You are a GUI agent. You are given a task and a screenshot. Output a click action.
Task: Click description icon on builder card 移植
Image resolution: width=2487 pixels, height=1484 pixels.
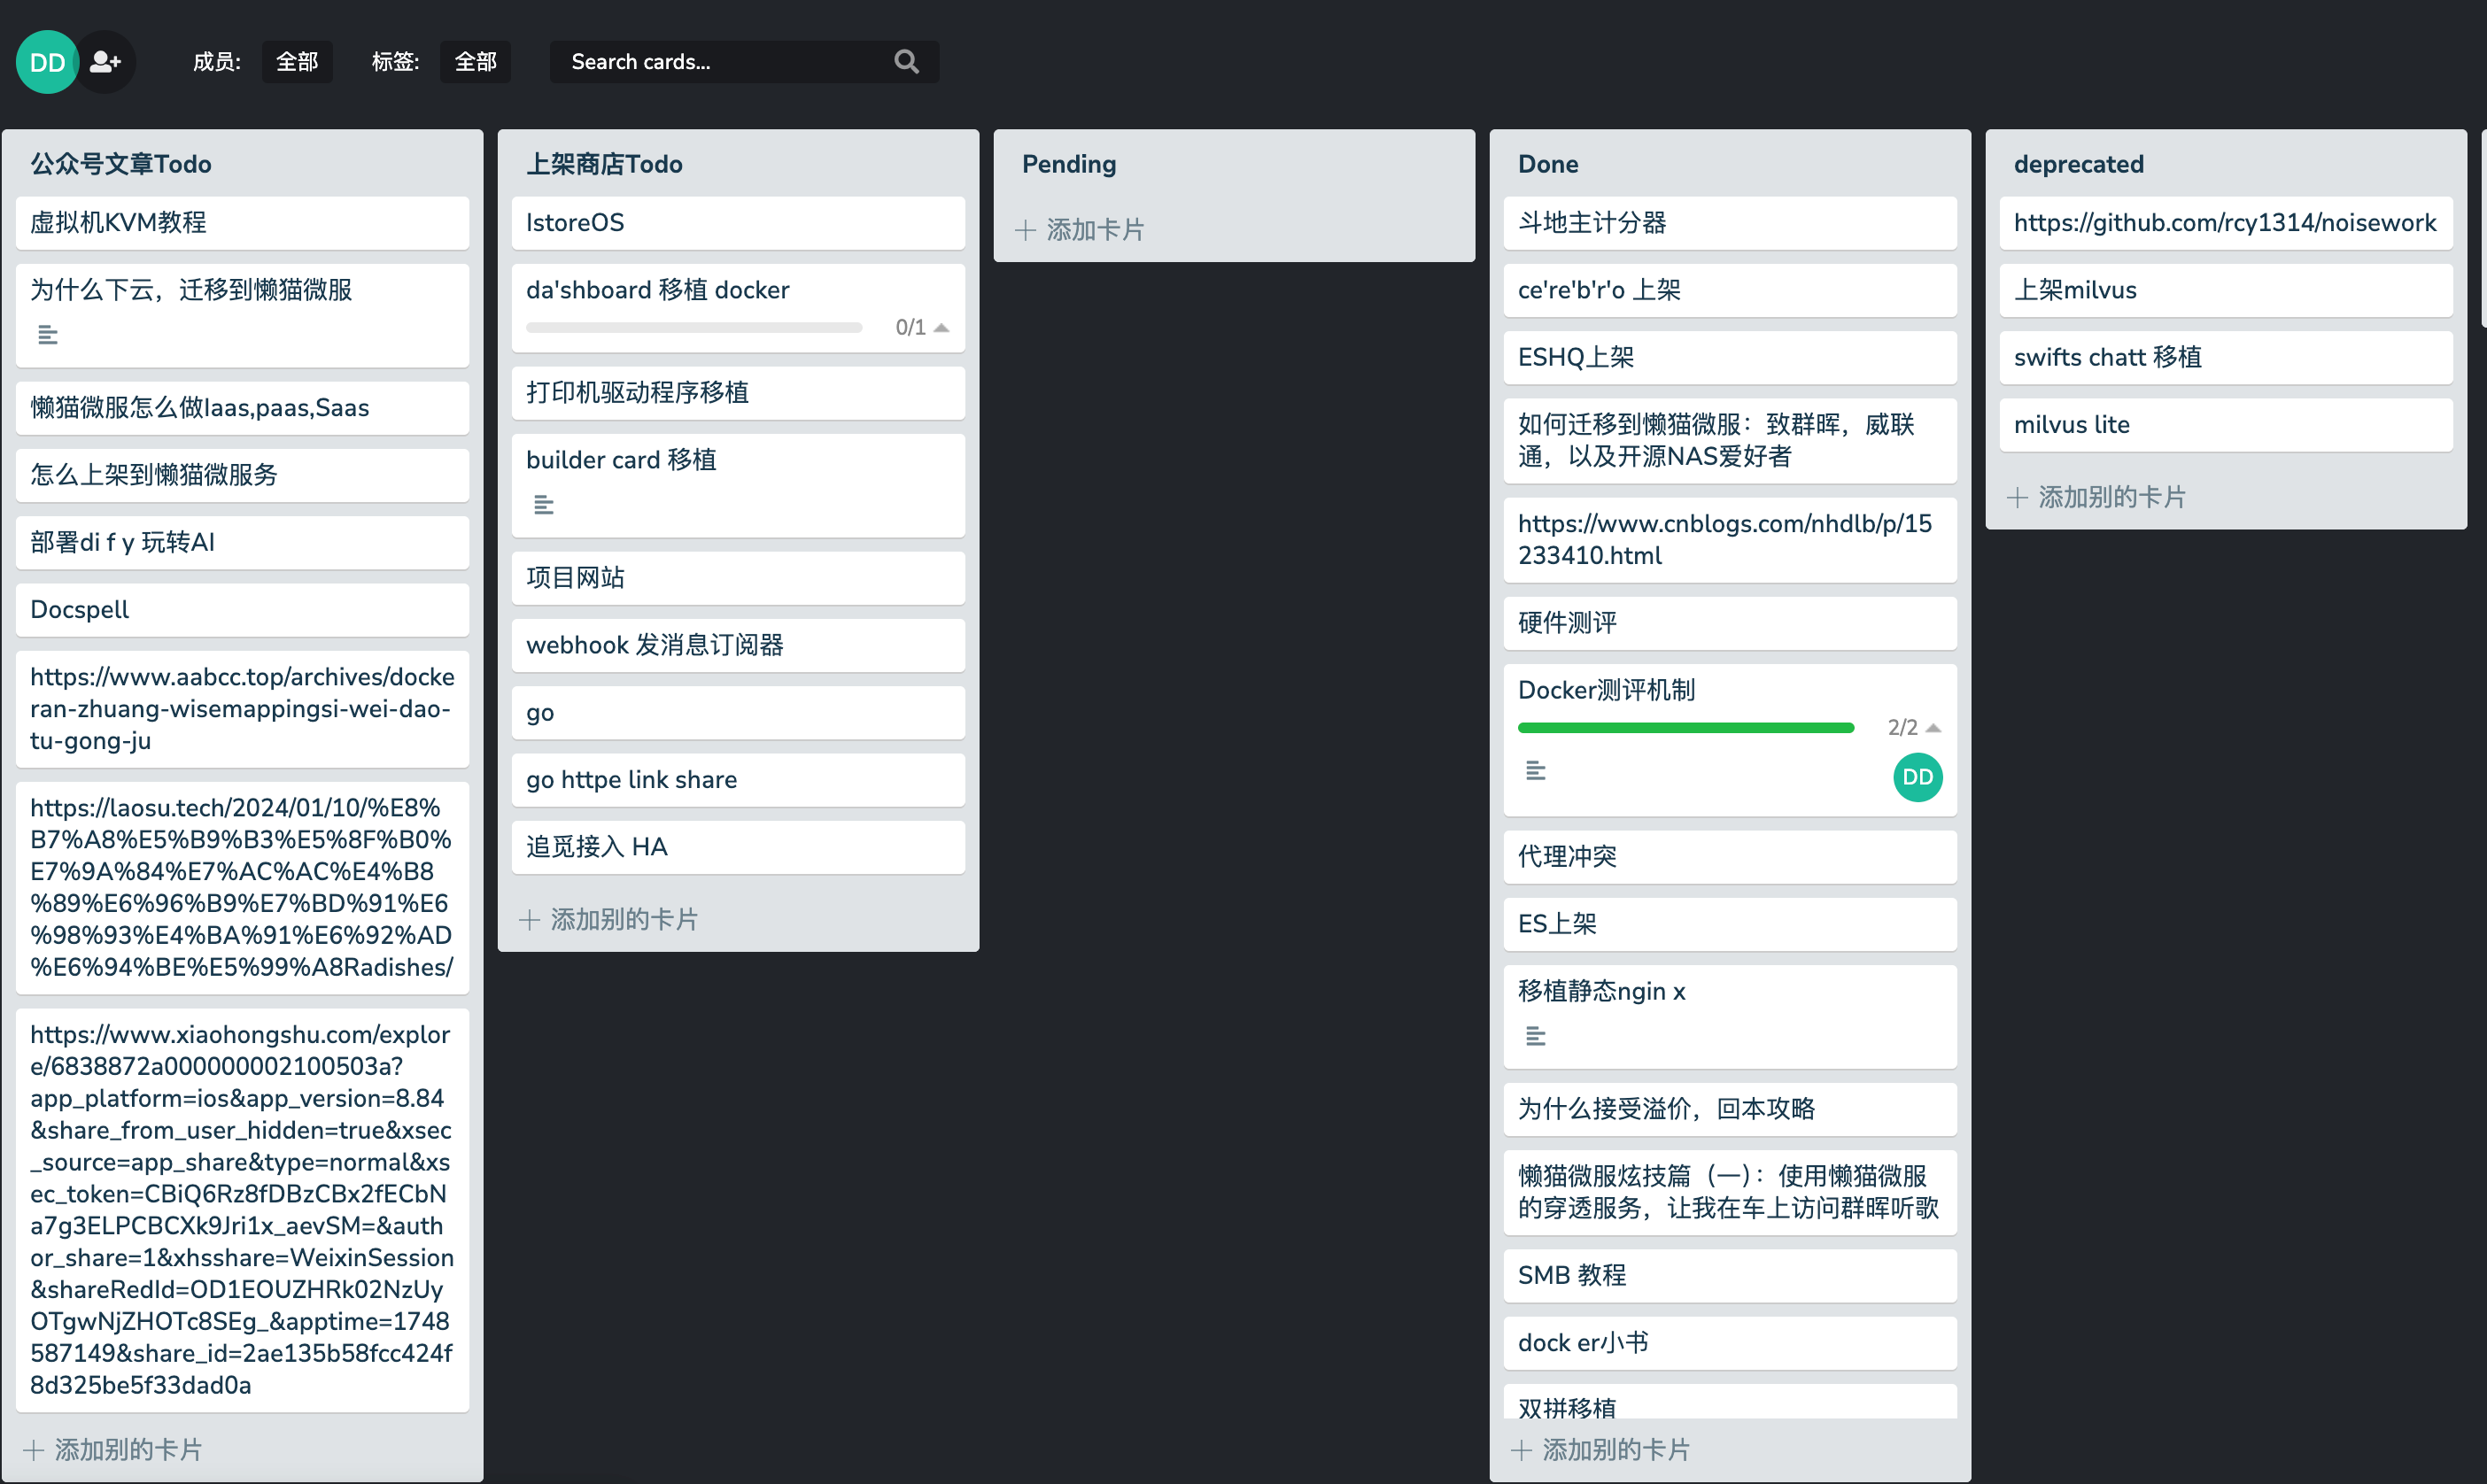point(543,505)
